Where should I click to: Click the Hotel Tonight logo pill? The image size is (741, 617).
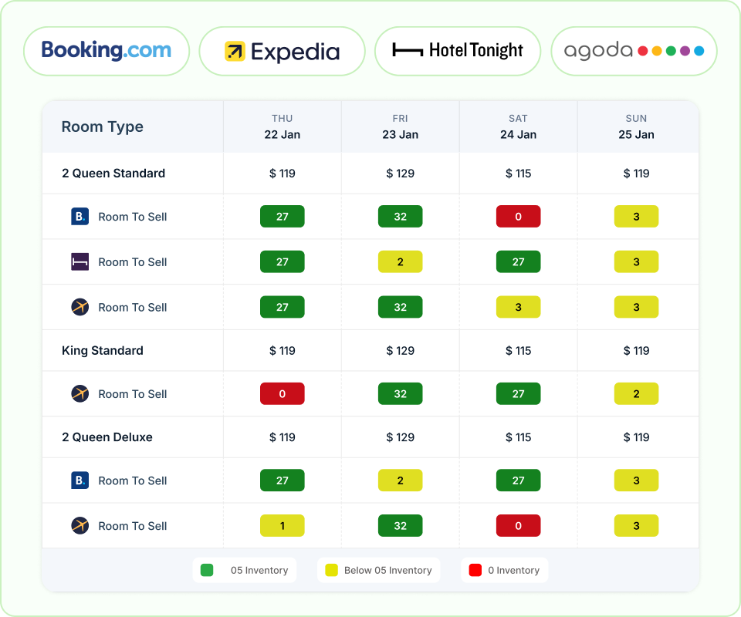point(458,51)
